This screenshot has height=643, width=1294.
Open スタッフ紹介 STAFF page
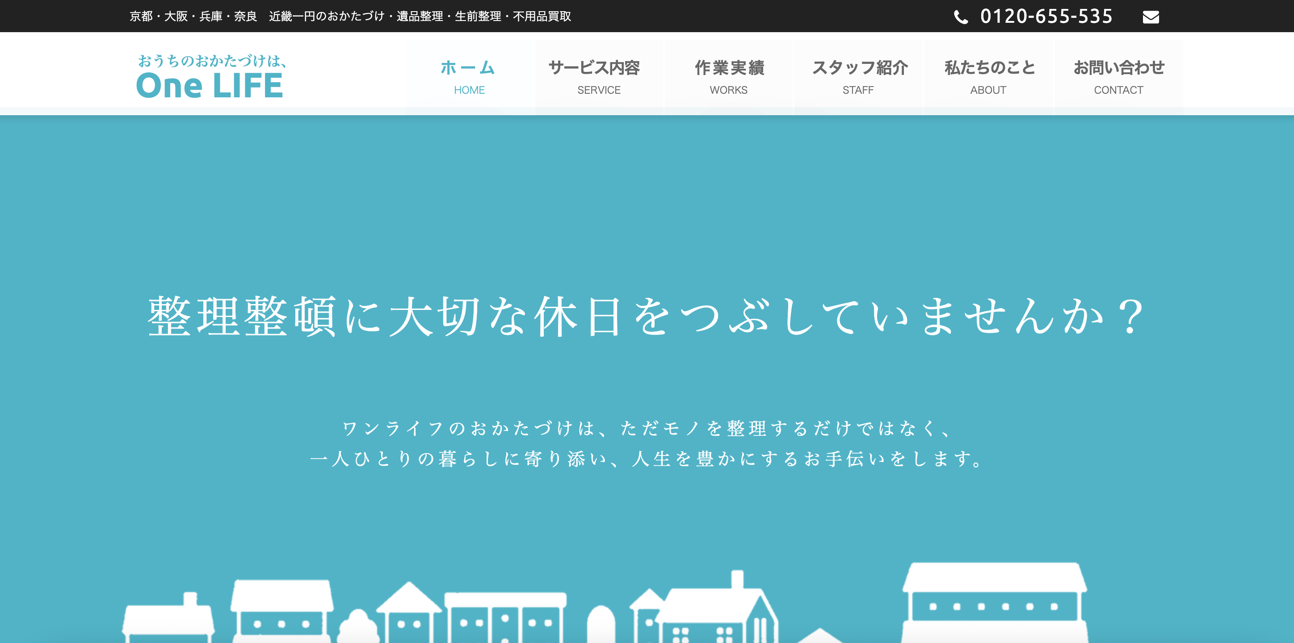(x=858, y=77)
